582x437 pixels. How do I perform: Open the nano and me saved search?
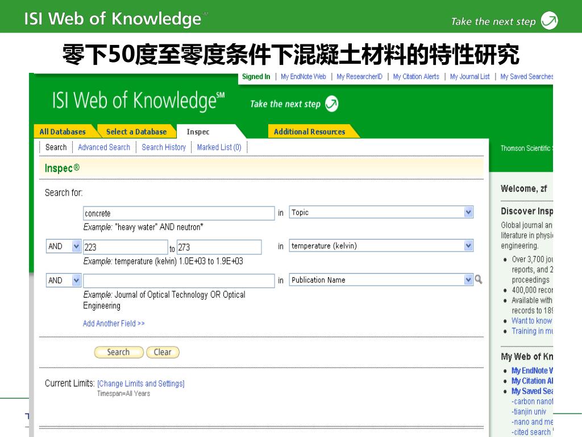coord(532,422)
